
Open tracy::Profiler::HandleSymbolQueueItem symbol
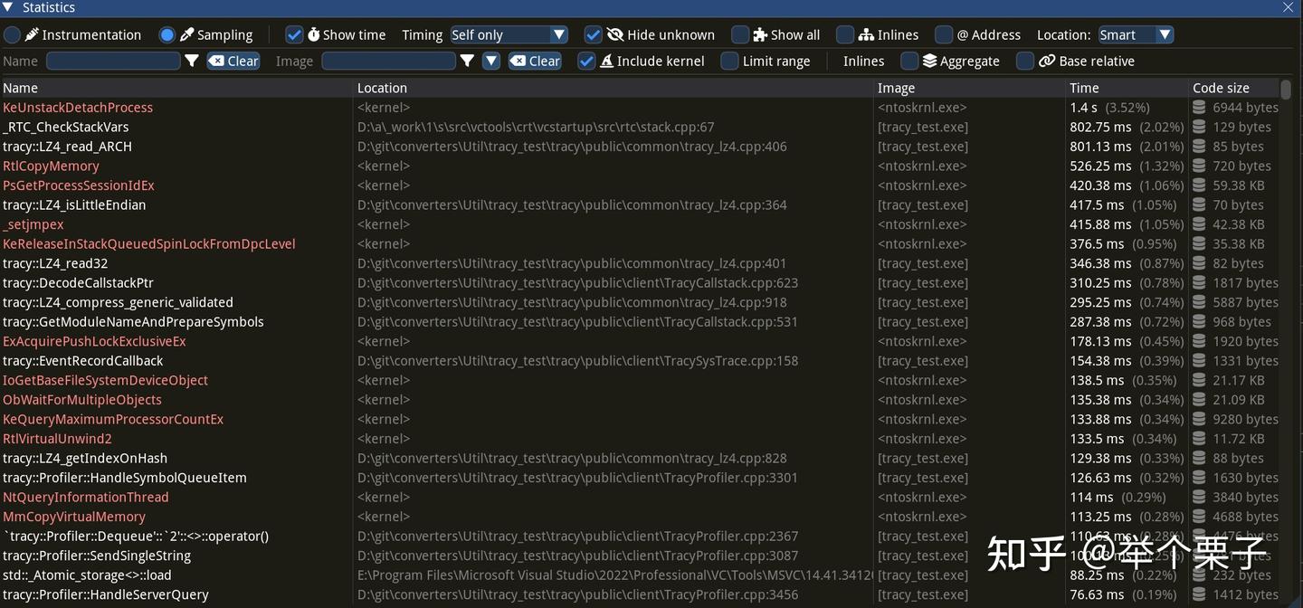point(125,478)
